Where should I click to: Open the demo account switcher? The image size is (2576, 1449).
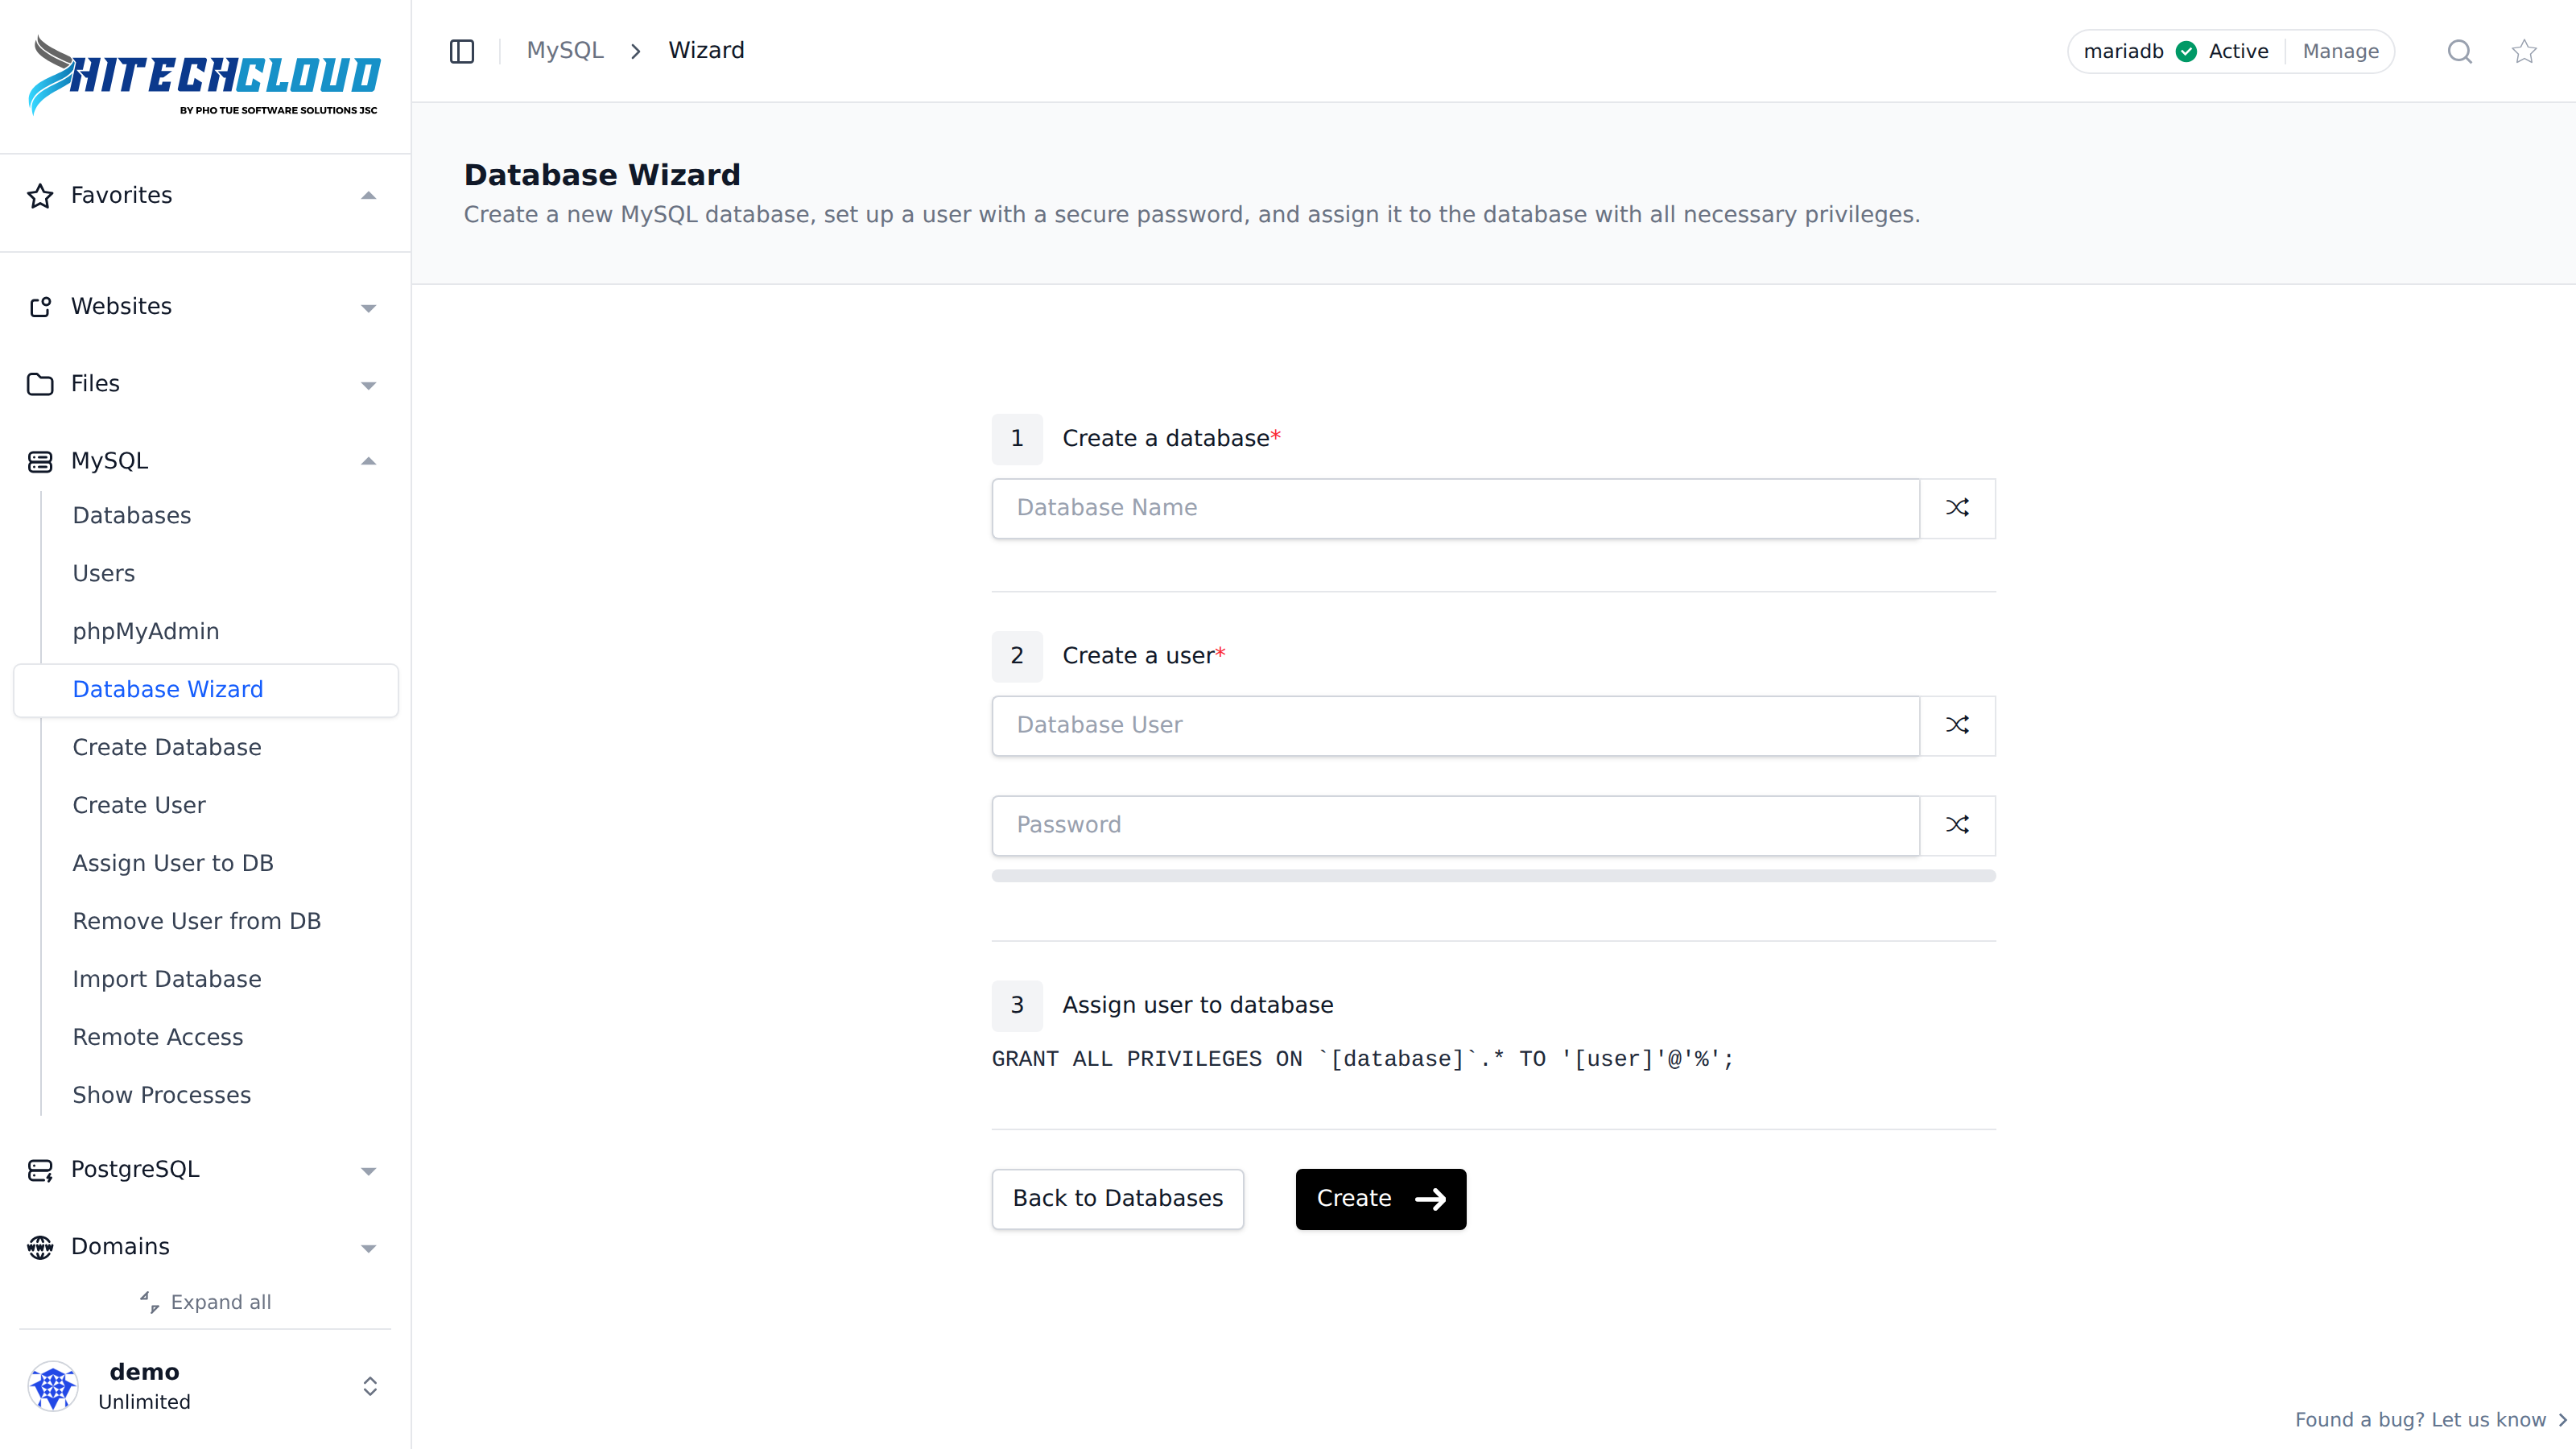click(x=369, y=1386)
